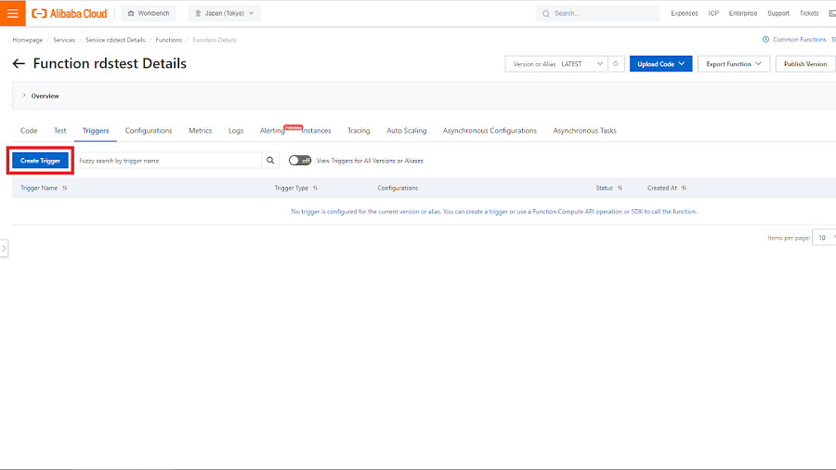Screen dimensions: 836x470
Task: Open the Asynchronous Tasks tab
Action: pyautogui.click(x=584, y=131)
